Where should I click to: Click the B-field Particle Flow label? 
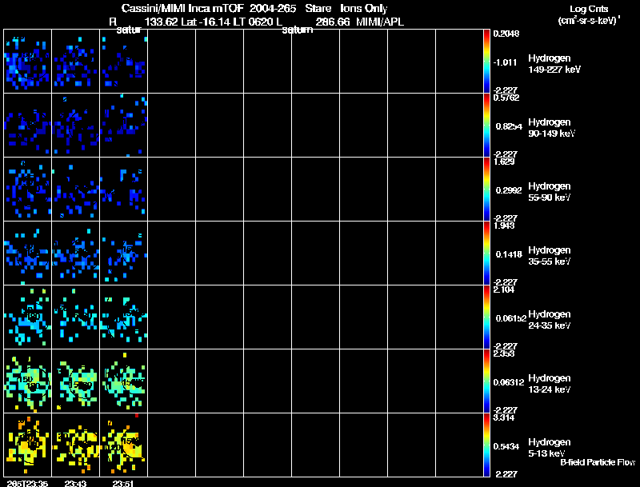point(598,462)
